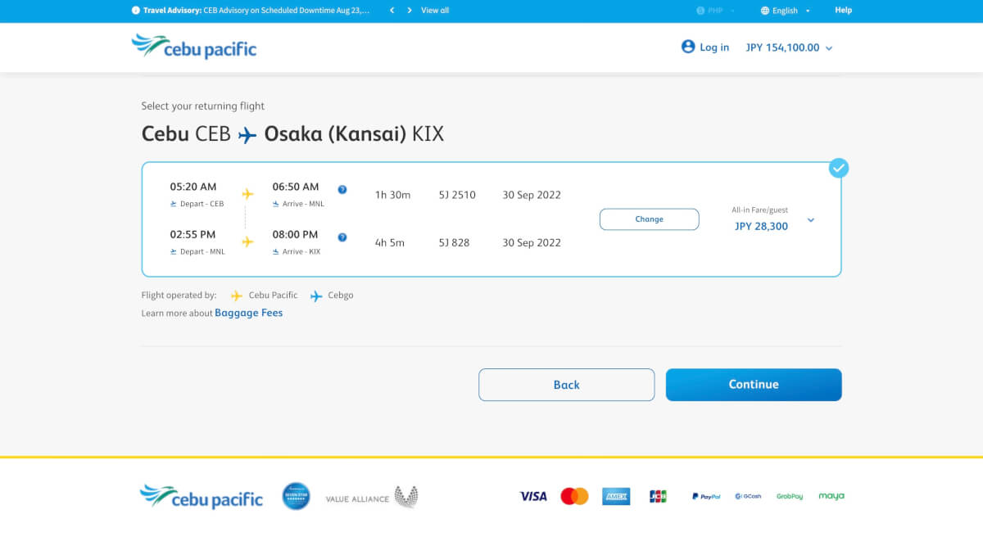Click the user account icon beside Log in

coord(688,47)
